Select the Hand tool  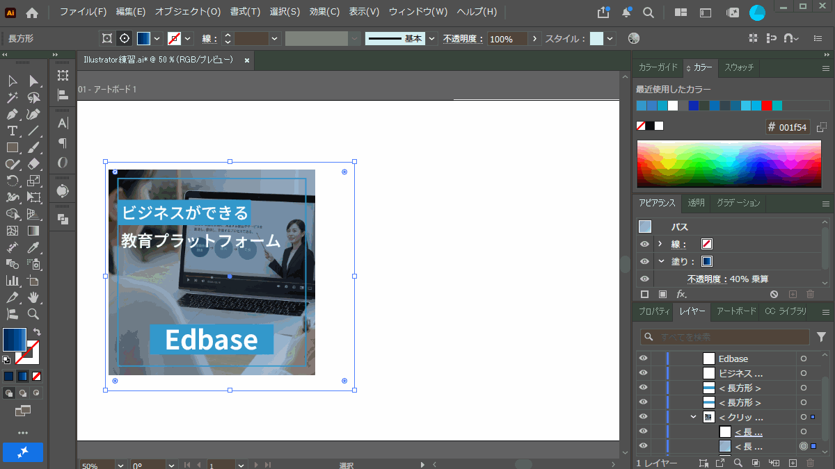click(x=33, y=297)
